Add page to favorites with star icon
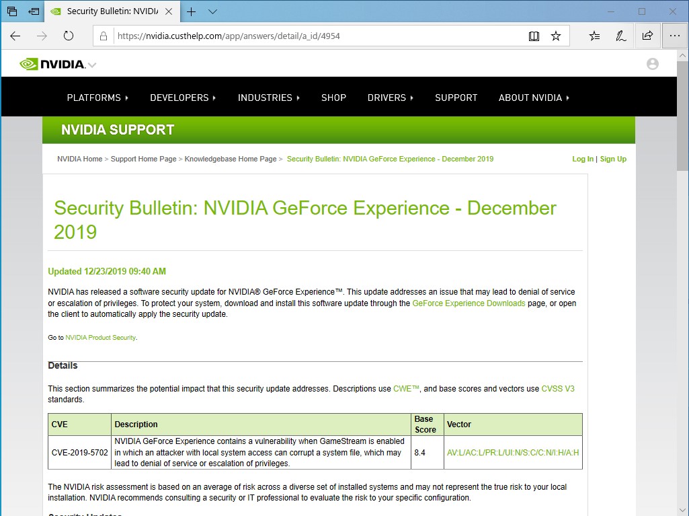This screenshot has height=516, width=689. click(556, 36)
